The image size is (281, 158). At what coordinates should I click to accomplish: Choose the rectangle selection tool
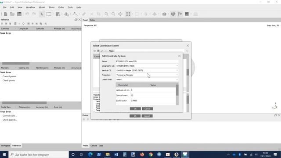[49, 14]
